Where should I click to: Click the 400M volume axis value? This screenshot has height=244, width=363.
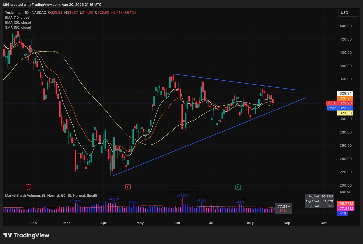click(x=344, y=192)
